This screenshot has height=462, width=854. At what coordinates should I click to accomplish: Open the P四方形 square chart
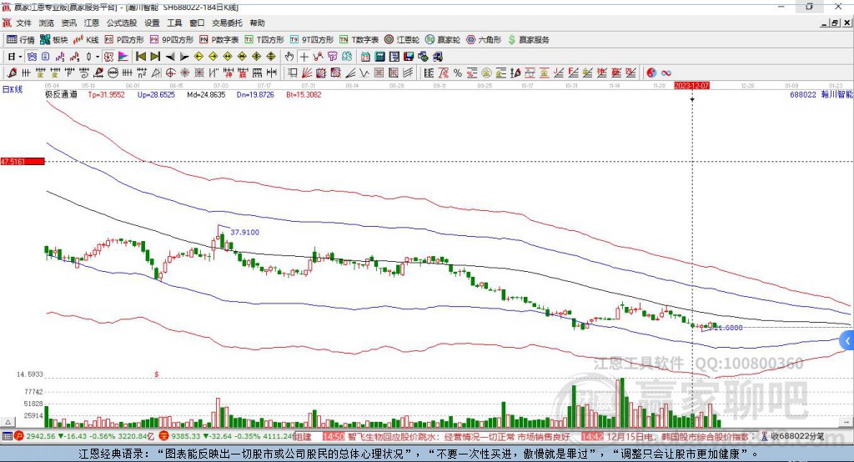pyautogui.click(x=124, y=39)
